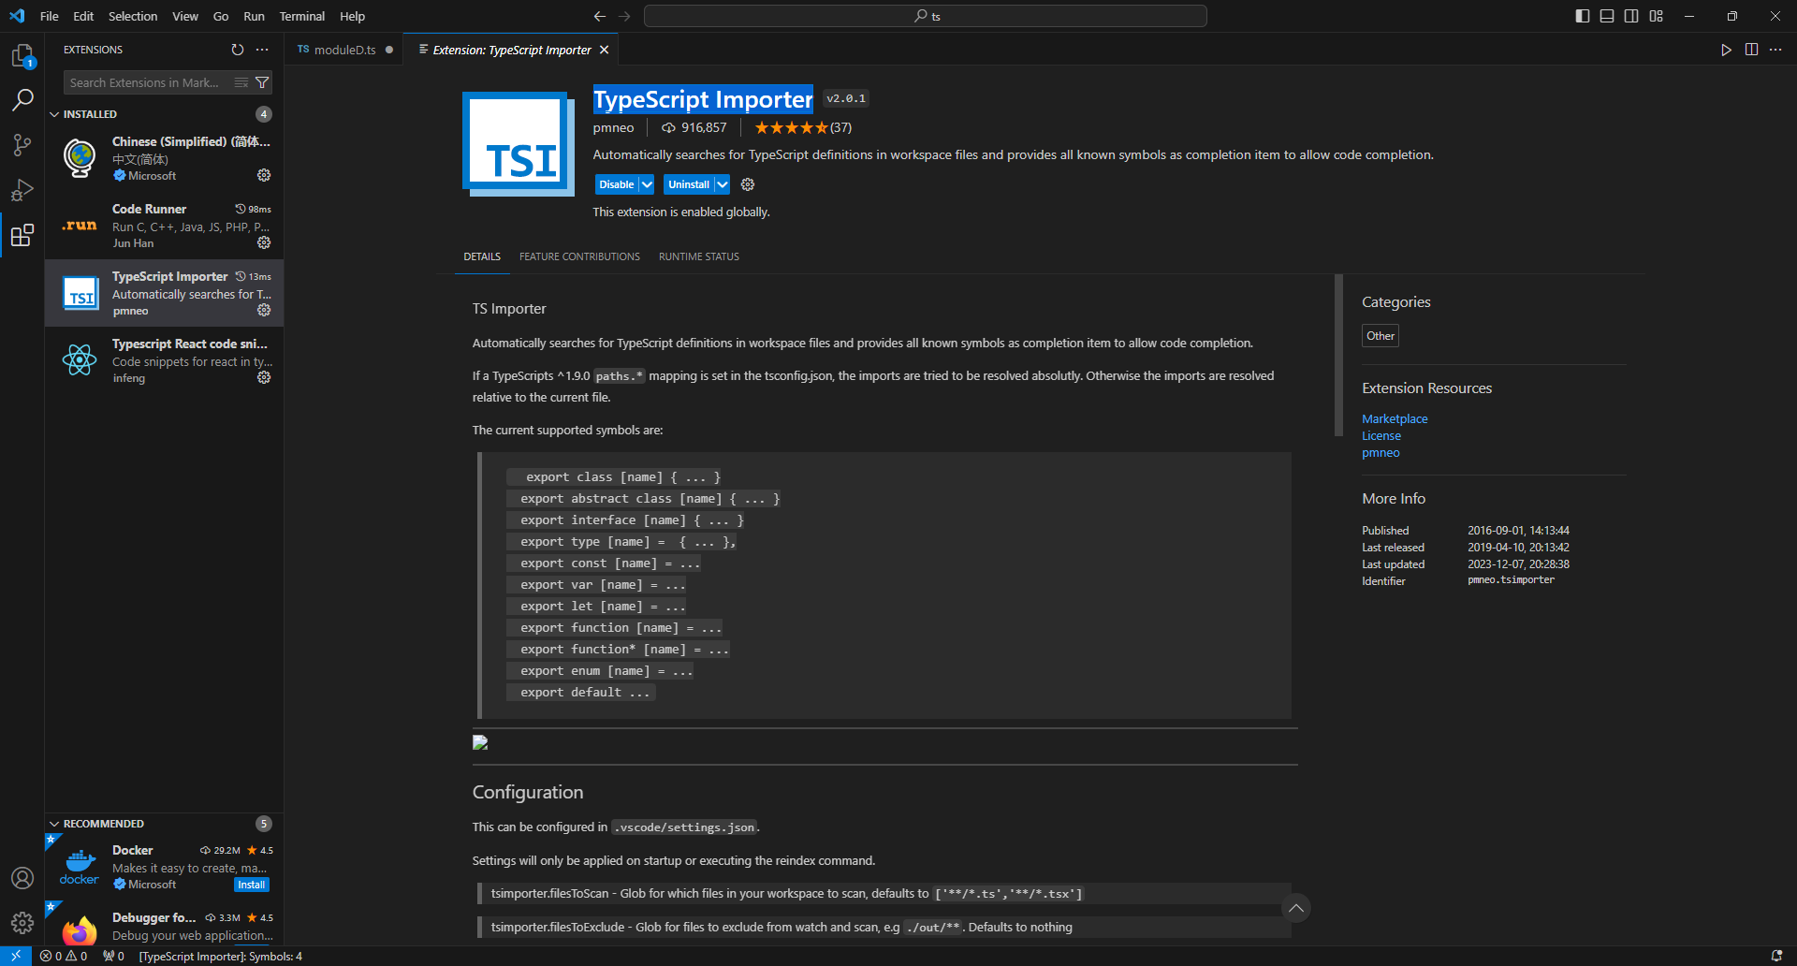Open manage gear for TypeScript Importer in list
This screenshot has height=966, width=1797.
click(264, 310)
